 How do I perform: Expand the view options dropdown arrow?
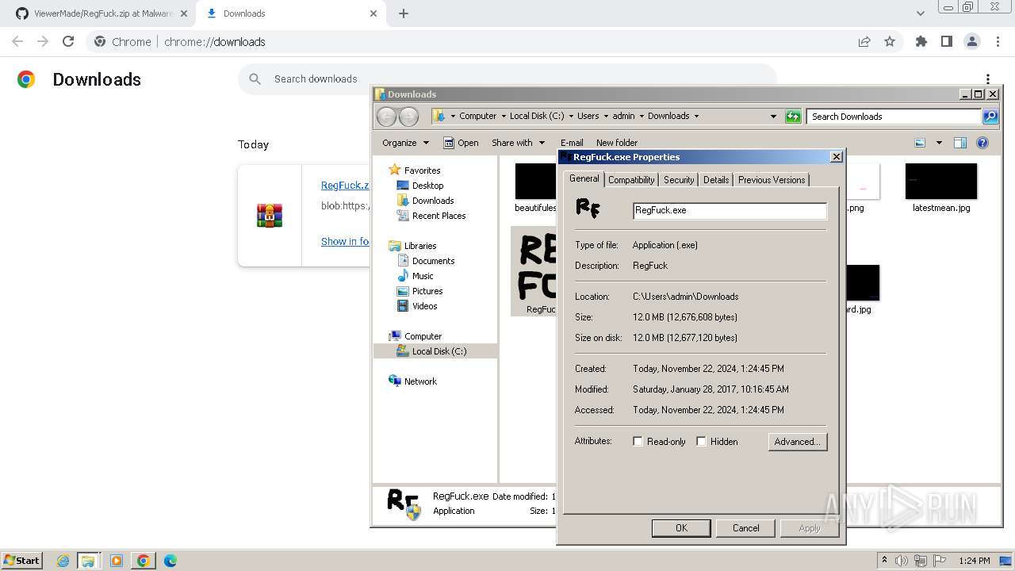pyautogui.click(x=939, y=143)
